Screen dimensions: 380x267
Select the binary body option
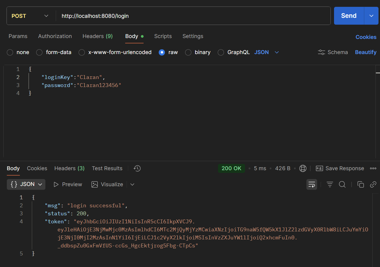[x=188, y=53]
